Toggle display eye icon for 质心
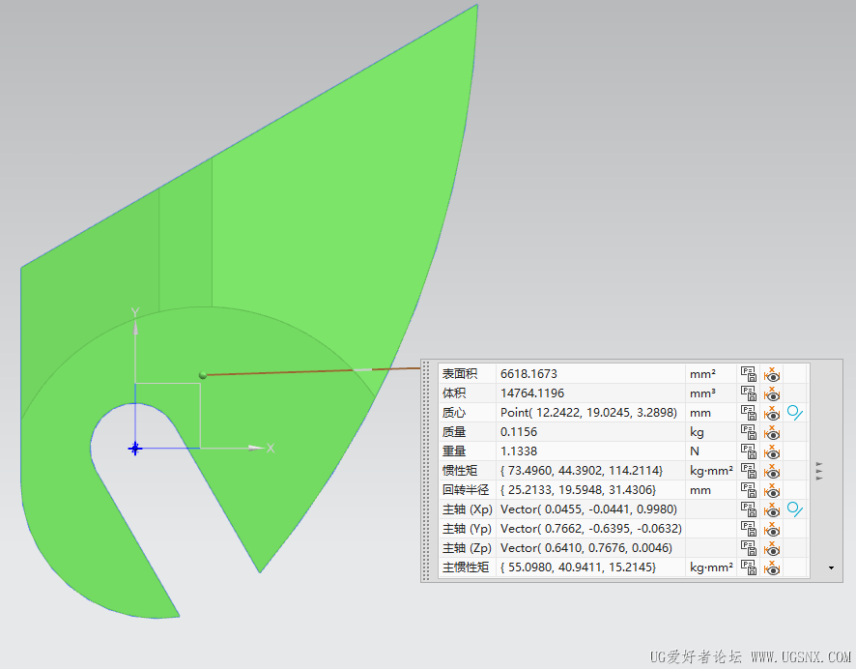 coord(772,413)
